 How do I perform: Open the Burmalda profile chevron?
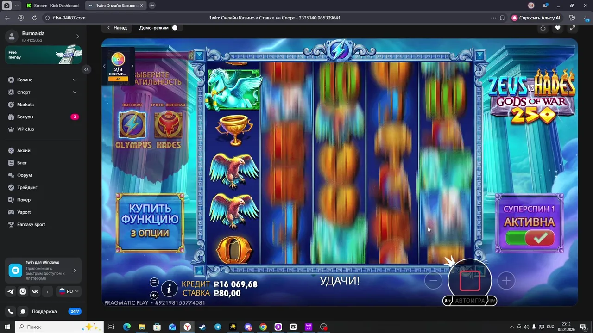coord(77,37)
